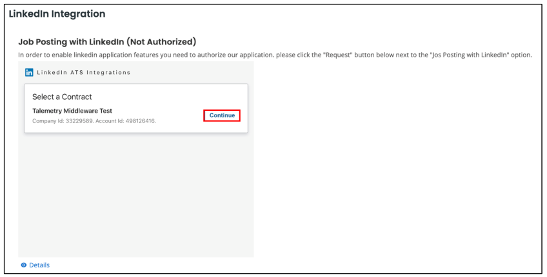Image resolution: width=547 pixels, height=277 pixels.
Task: Click the Job Posting with LinkedIn heading
Action: [x=107, y=42]
